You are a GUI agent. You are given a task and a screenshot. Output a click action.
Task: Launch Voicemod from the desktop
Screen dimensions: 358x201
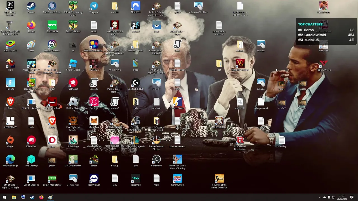click(x=136, y=180)
